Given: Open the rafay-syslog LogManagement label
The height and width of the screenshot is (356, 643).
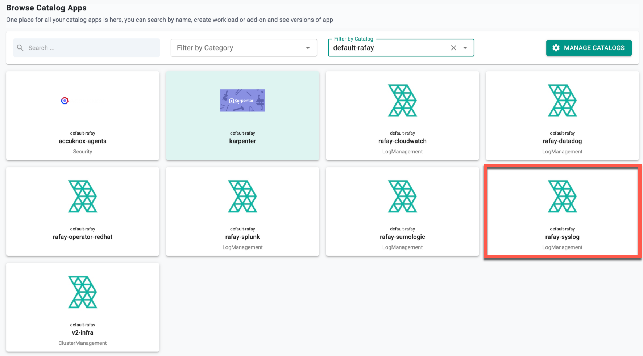Looking at the screenshot, I should 562,247.
